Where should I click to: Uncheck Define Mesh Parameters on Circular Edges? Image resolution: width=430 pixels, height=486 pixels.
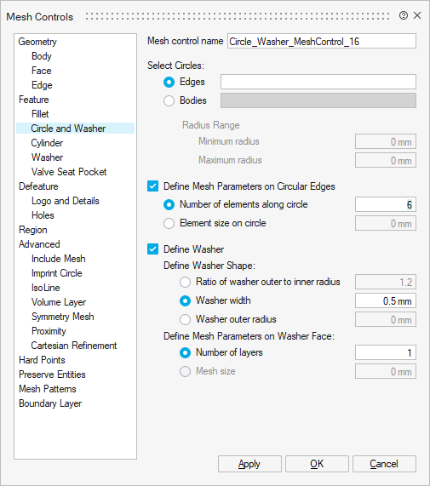(x=152, y=186)
